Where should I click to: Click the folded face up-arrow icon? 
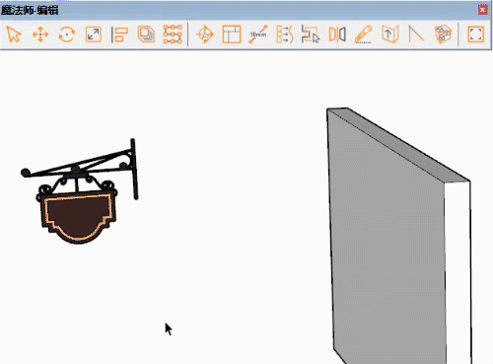point(390,35)
